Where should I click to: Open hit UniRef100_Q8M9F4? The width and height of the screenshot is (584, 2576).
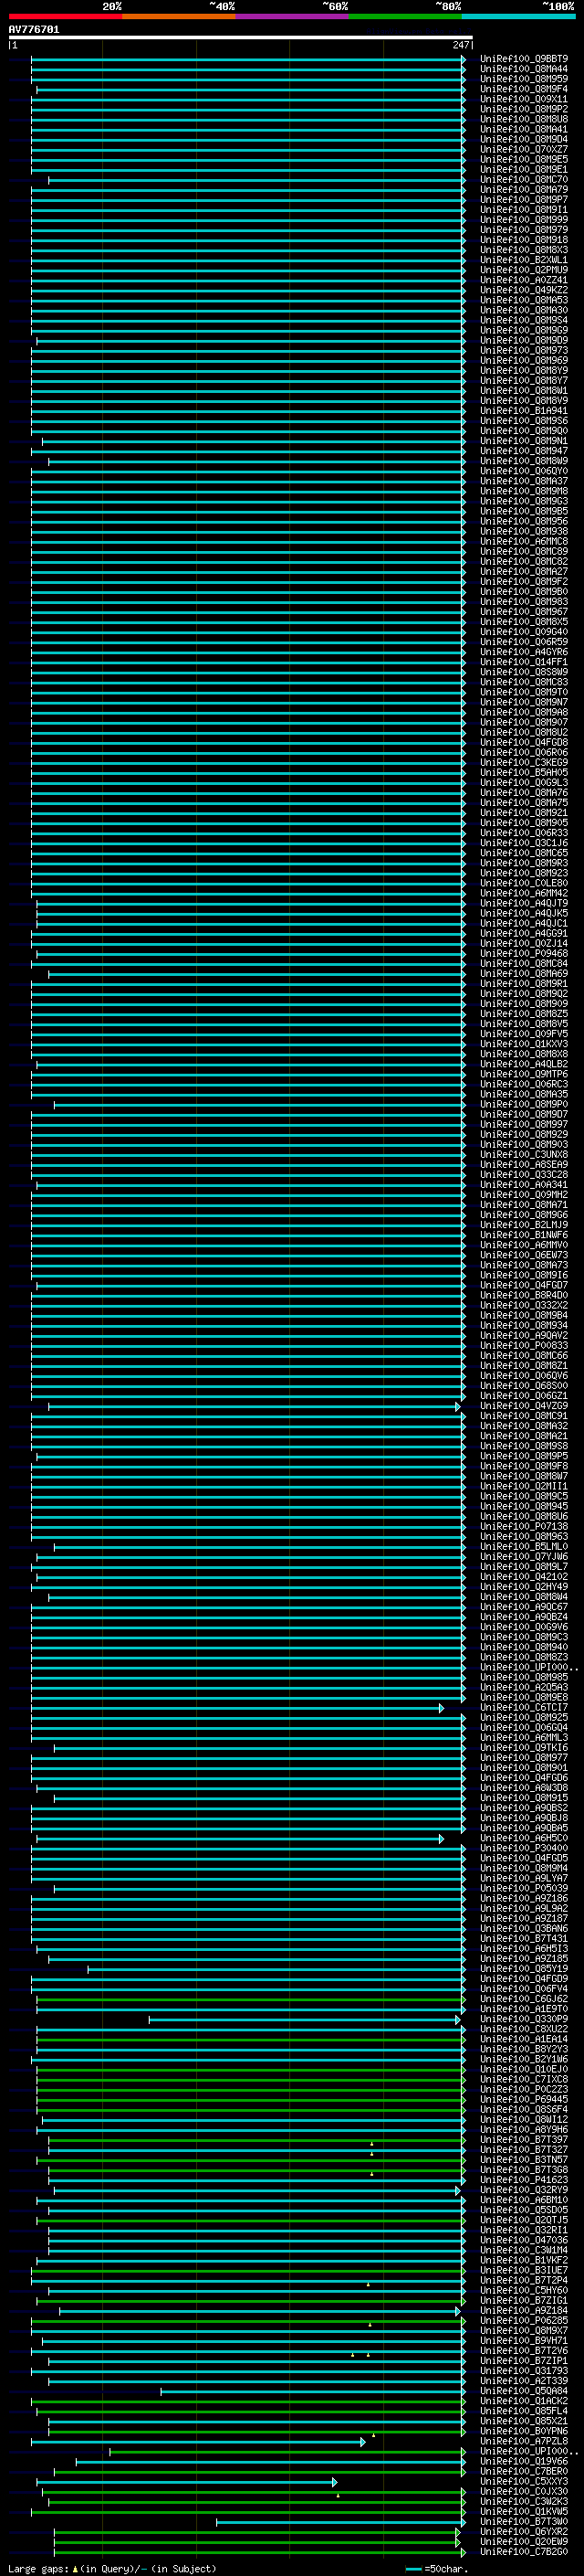[x=524, y=89]
